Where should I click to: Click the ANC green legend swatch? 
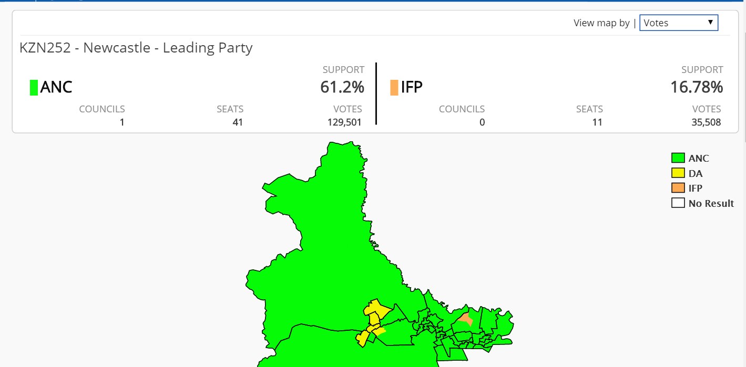pos(678,158)
